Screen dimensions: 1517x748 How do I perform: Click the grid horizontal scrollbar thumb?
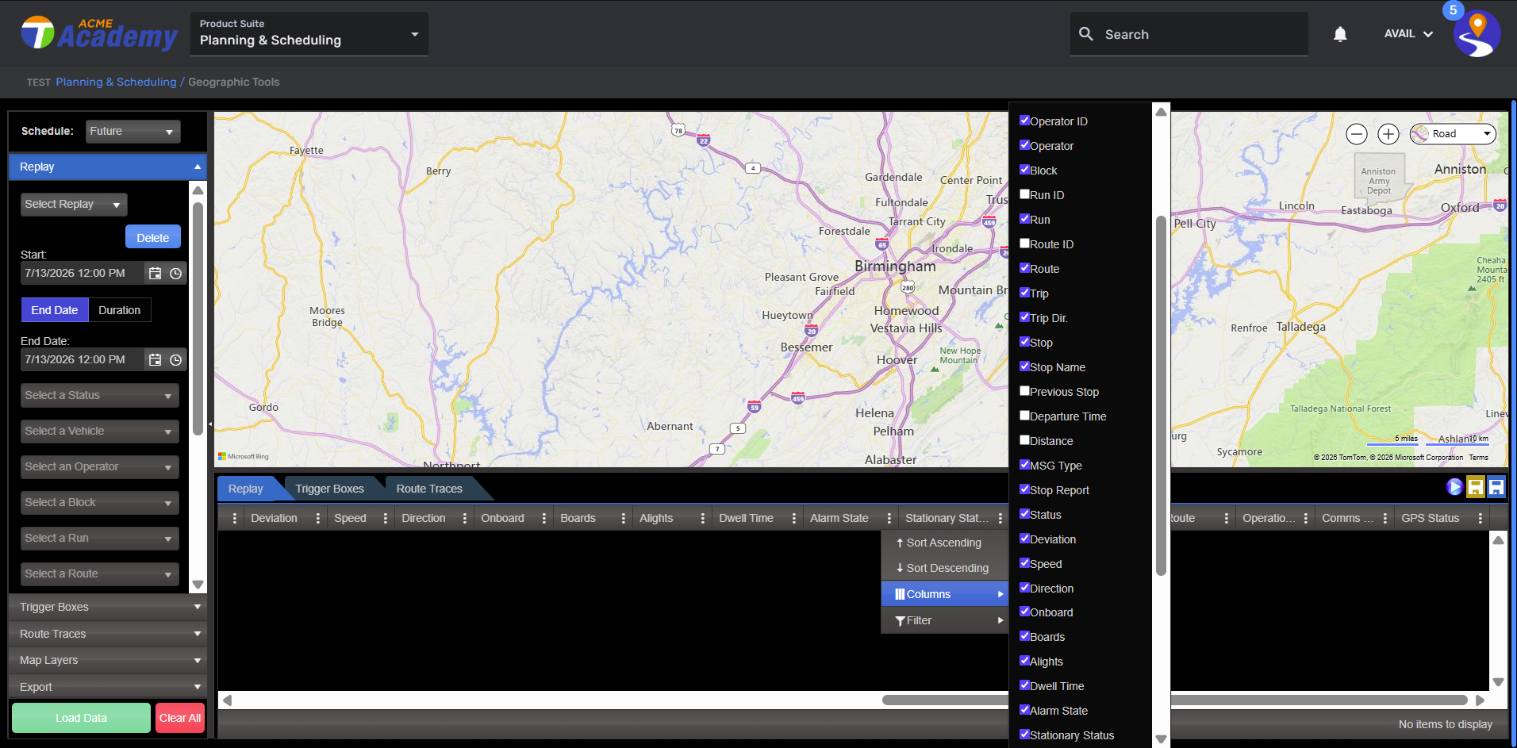click(1174, 700)
